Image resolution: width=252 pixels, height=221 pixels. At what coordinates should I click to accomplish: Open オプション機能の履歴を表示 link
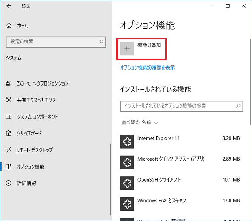(x=148, y=68)
